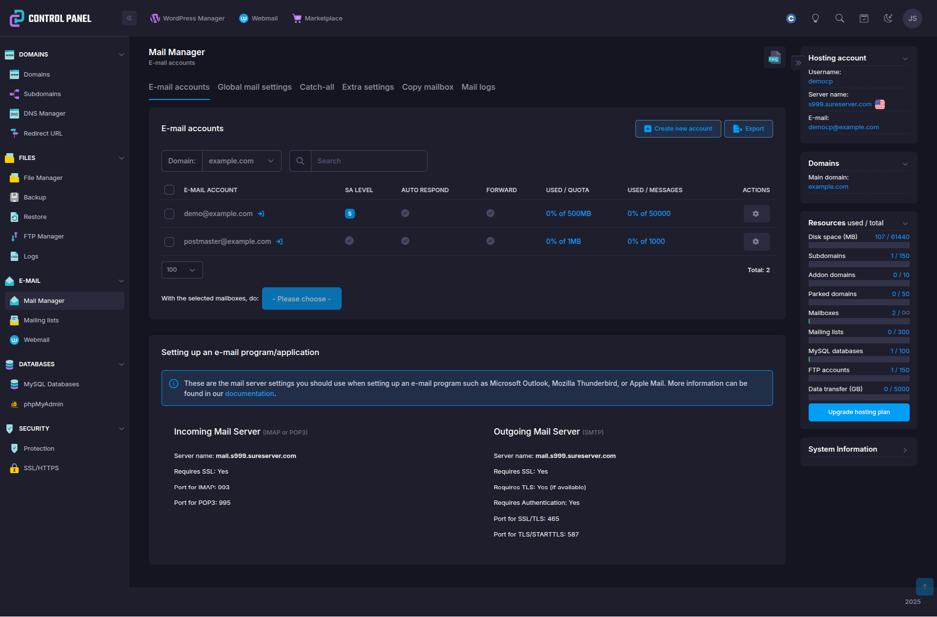937x617 pixels.
Task: Click the Search mailboxes input field
Action: coord(369,161)
